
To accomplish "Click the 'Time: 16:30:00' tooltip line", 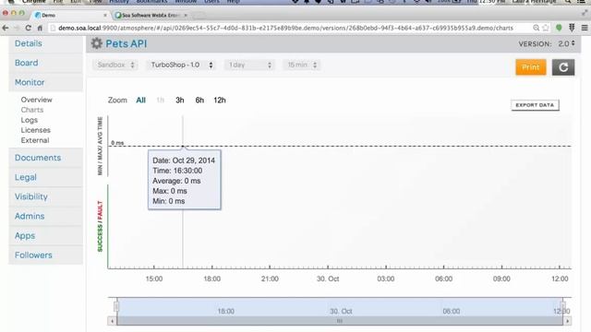I will (177, 171).
